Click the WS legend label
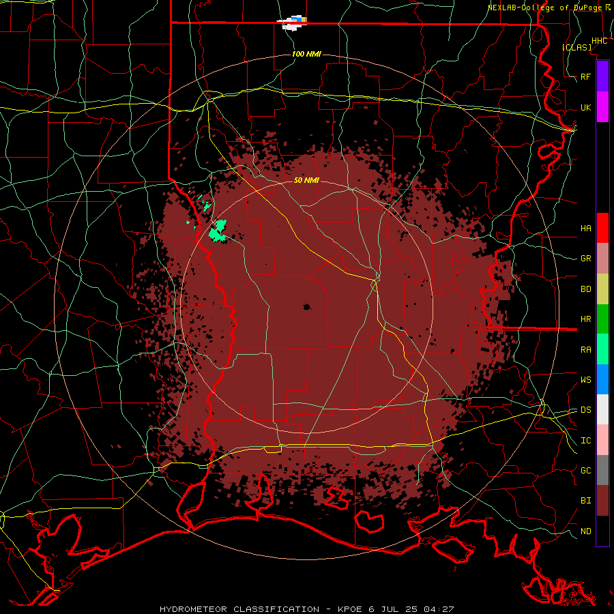The height and width of the screenshot is (614, 614). [585, 380]
